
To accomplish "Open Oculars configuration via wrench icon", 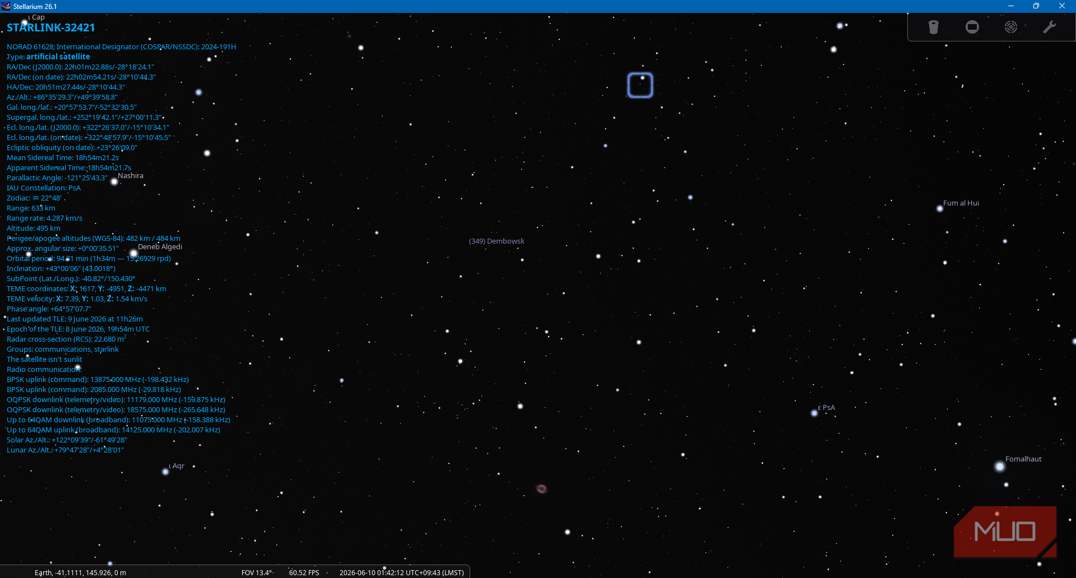I will point(1050,27).
